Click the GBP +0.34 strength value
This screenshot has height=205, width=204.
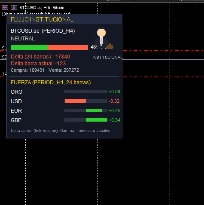click(114, 120)
